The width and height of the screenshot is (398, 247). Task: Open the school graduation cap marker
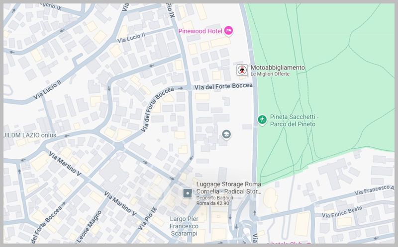point(226,134)
